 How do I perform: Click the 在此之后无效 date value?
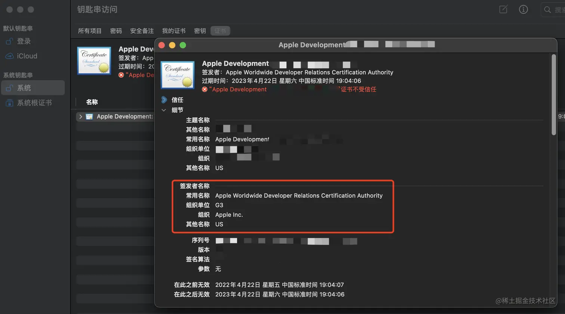pos(280,295)
